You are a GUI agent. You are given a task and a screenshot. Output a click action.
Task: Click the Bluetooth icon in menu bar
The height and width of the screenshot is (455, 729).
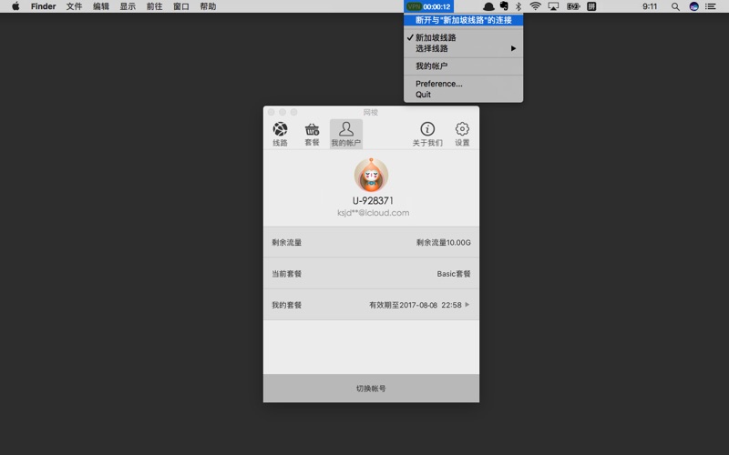(518, 6)
